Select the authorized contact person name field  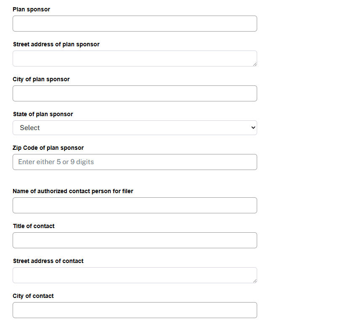click(135, 205)
